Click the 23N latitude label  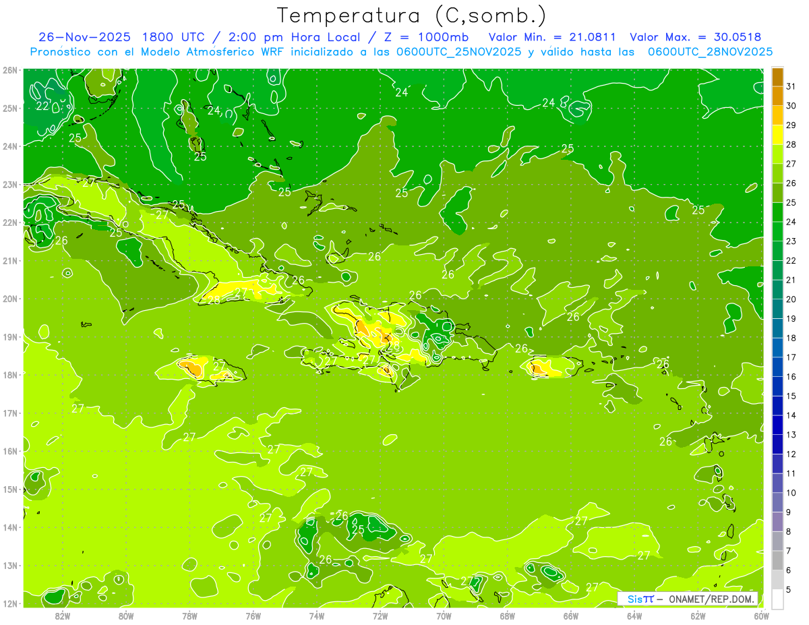[10, 184]
